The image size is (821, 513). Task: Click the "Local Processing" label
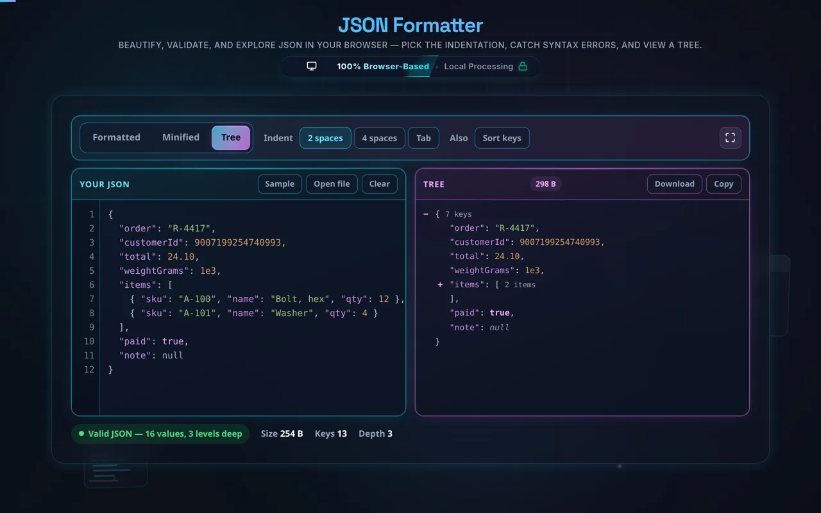(x=478, y=66)
